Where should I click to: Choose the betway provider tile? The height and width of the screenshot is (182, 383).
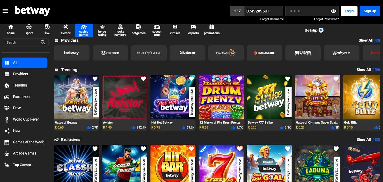pyautogui.click(x=71, y=53)
